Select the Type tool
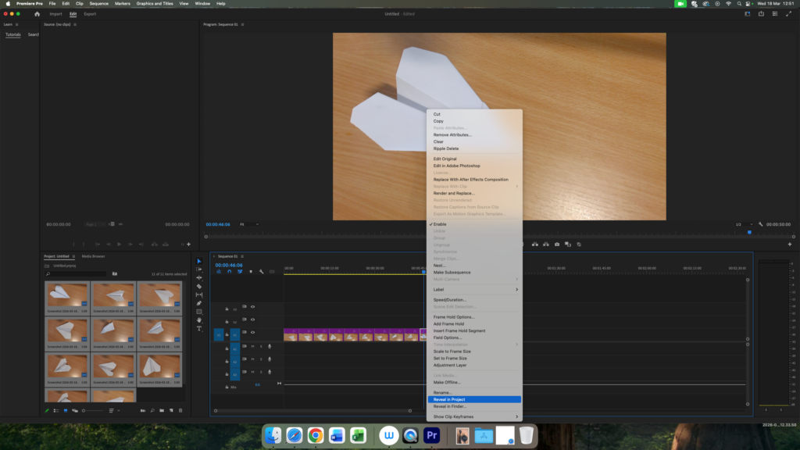Image resolution: width=800 pixels, height=450 pixels. [x=198, y=329]
